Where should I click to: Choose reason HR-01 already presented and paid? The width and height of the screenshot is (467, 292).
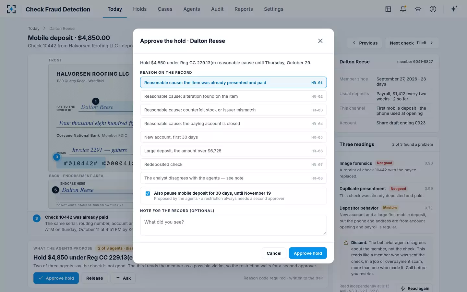click(x=233, y=82)
